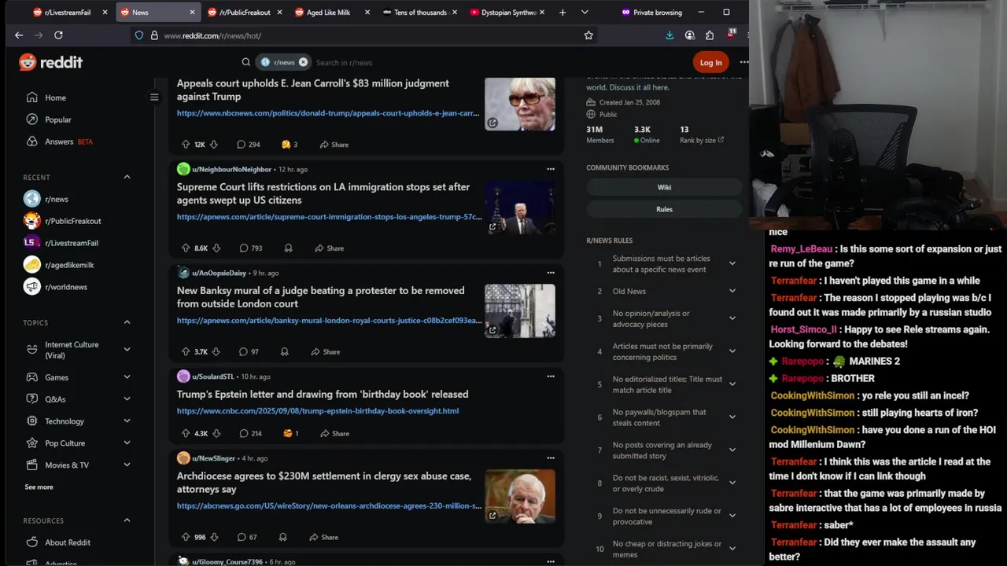This screenshot has width=1007, height=566.
Task: Collapse the RECENT section
Action: [127, 177]
